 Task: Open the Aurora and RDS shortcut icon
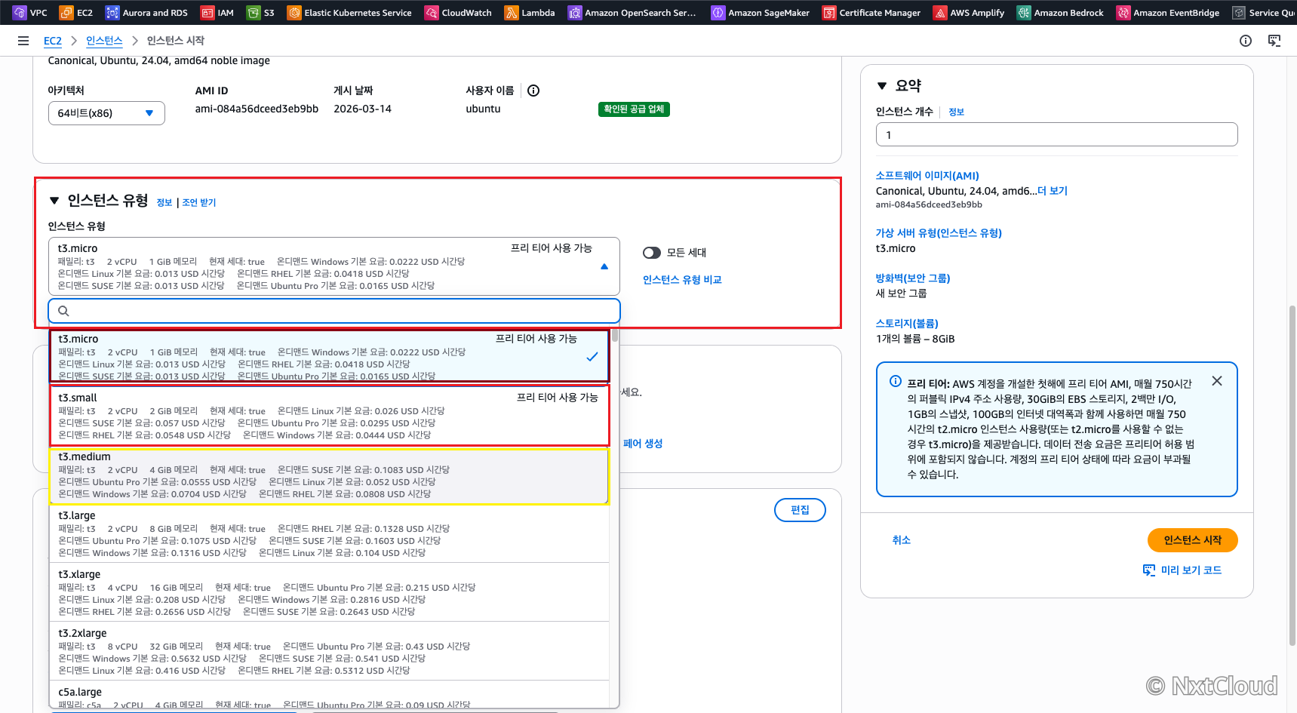point(112,13)
